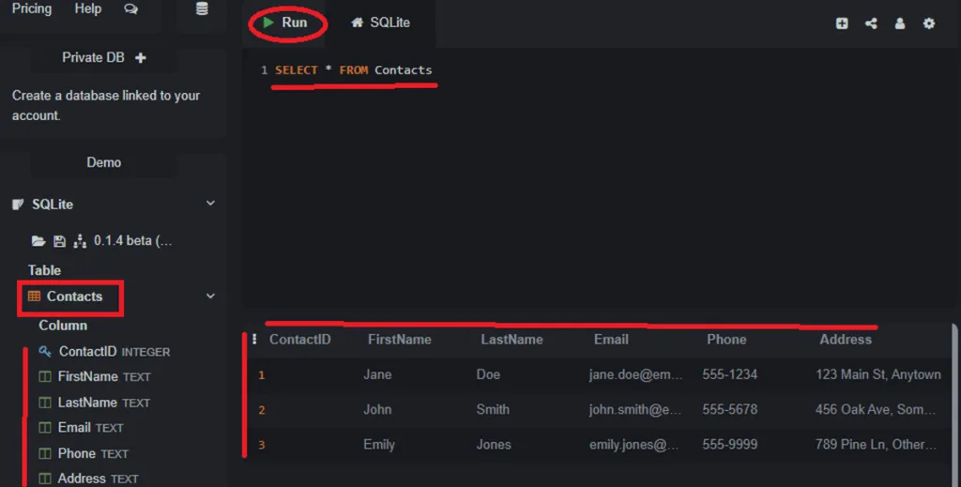Click the database stack icon
Screen dimensions: 961x487
click(x=202, y=9)
